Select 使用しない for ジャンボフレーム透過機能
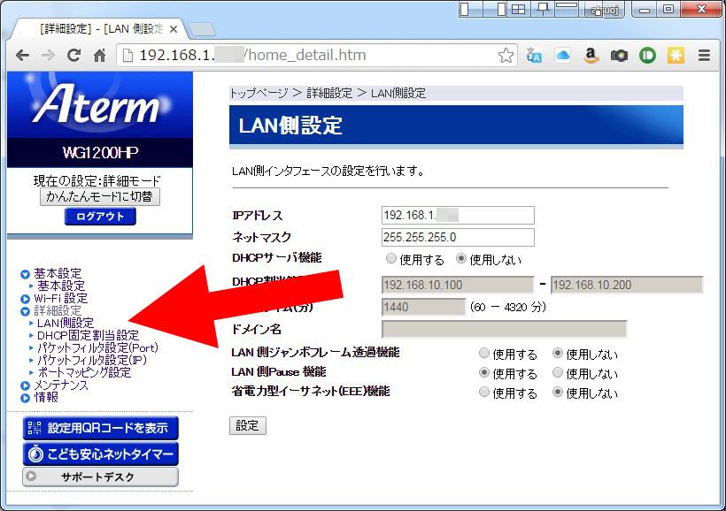Screen dimensions: 726x511 [558, 354]
